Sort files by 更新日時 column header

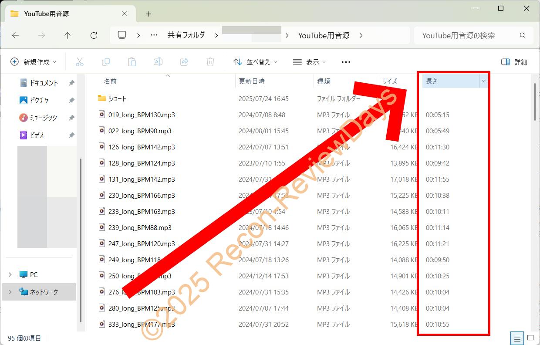[252, 81]
